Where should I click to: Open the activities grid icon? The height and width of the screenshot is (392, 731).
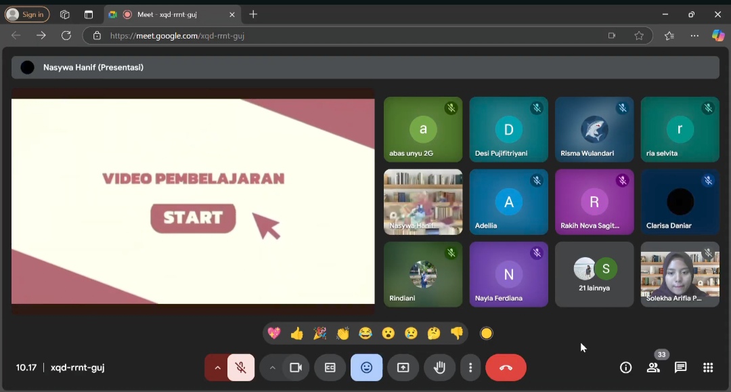click(x=708, y=368)
